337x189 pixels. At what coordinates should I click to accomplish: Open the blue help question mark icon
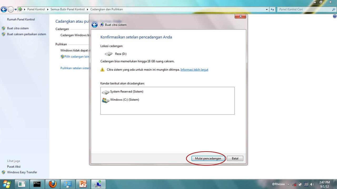pos(335,16)
